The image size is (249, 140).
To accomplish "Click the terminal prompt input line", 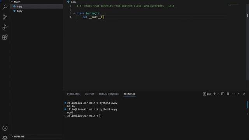I will [84, 116].
